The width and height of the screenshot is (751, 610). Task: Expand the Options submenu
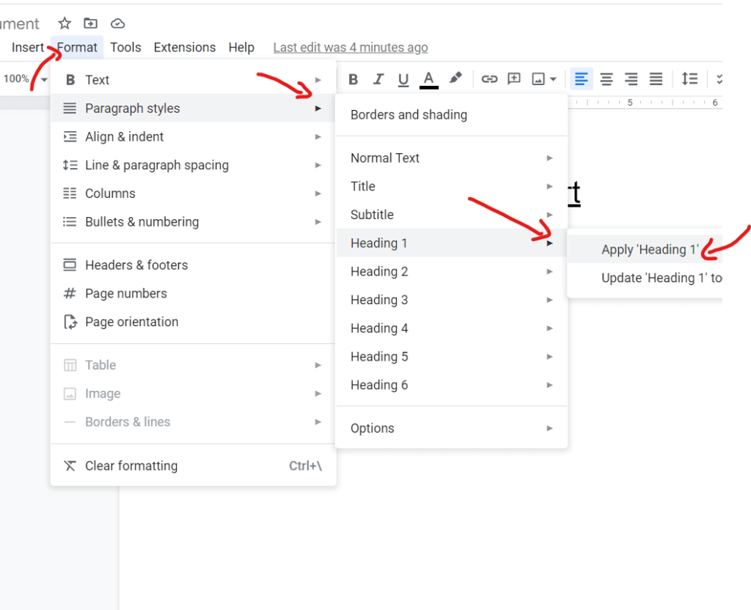451,428
